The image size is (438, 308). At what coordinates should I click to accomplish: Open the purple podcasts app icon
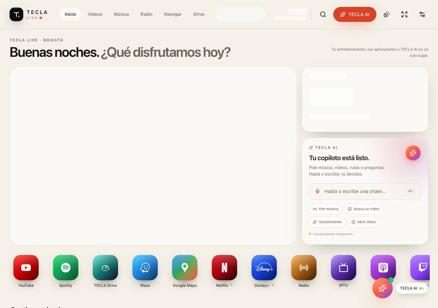click(x=383, y=268)
